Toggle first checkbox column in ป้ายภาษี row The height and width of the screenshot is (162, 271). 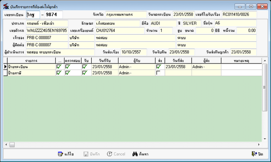[59, 73]
